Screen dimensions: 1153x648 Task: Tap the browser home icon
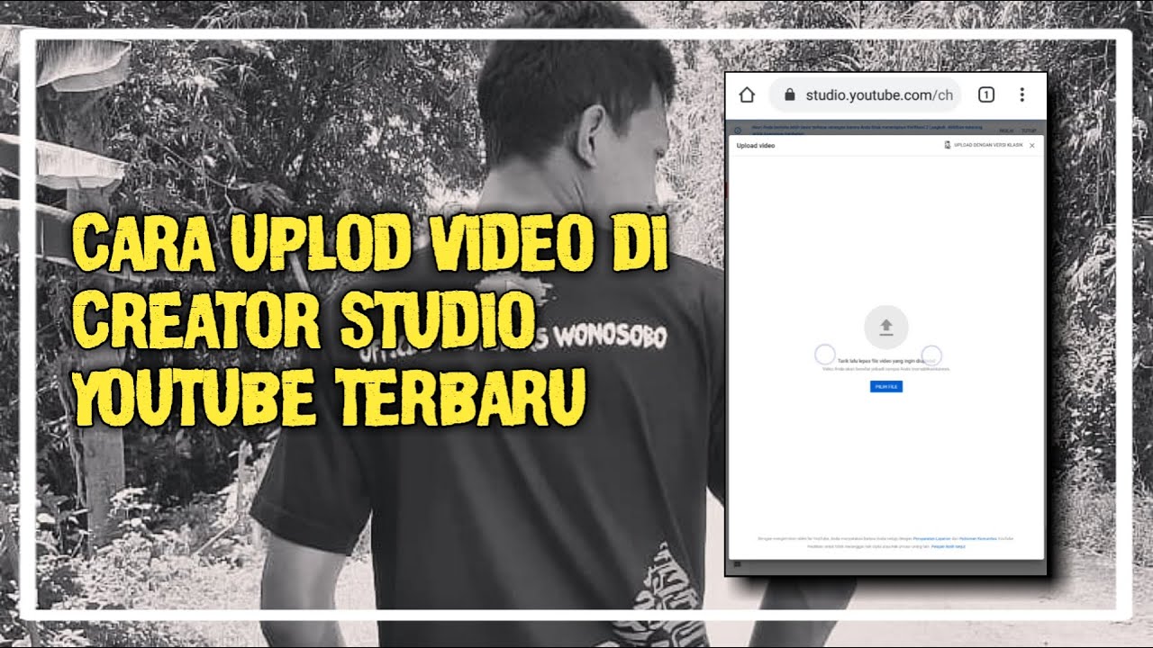coord(746,94)
